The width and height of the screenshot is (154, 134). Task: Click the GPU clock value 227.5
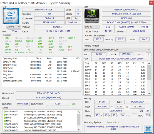point(98,39)
